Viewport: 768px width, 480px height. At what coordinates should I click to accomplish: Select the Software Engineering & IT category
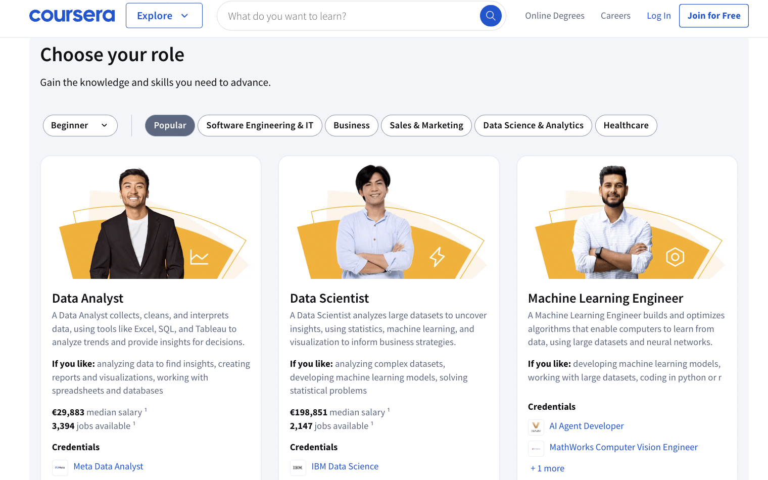[x=260, y=125]
